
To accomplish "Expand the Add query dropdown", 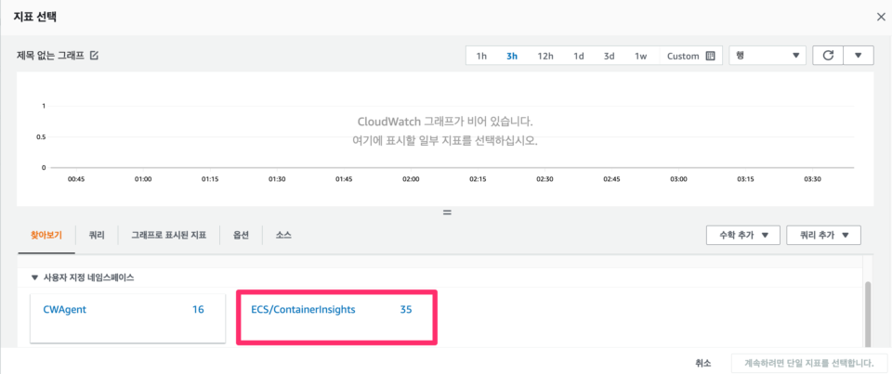I will [823, 236].
